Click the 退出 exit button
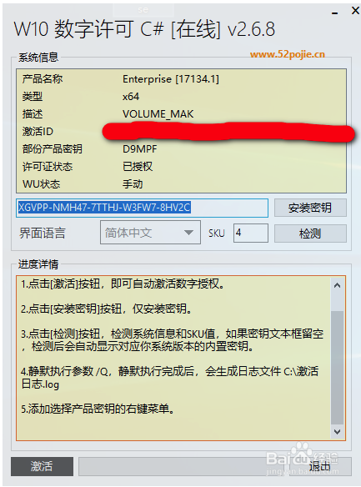The width and height of the screenshot is (361, 487). point(320,466)
